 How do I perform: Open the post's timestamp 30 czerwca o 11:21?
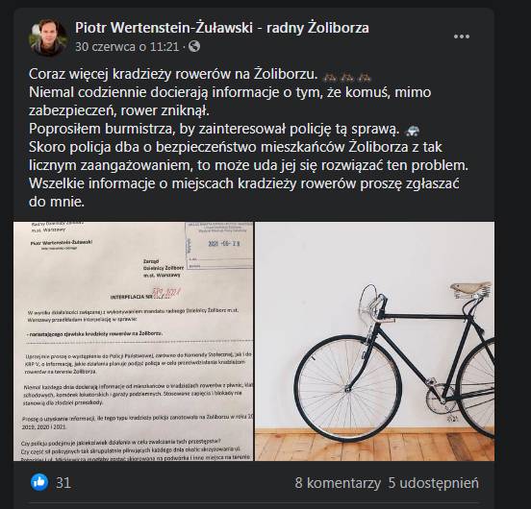point(127,47)
